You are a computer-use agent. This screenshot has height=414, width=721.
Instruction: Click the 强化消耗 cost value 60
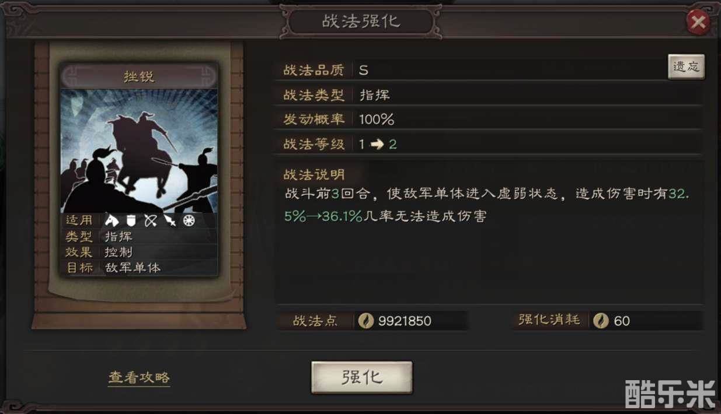pos(622,321)
